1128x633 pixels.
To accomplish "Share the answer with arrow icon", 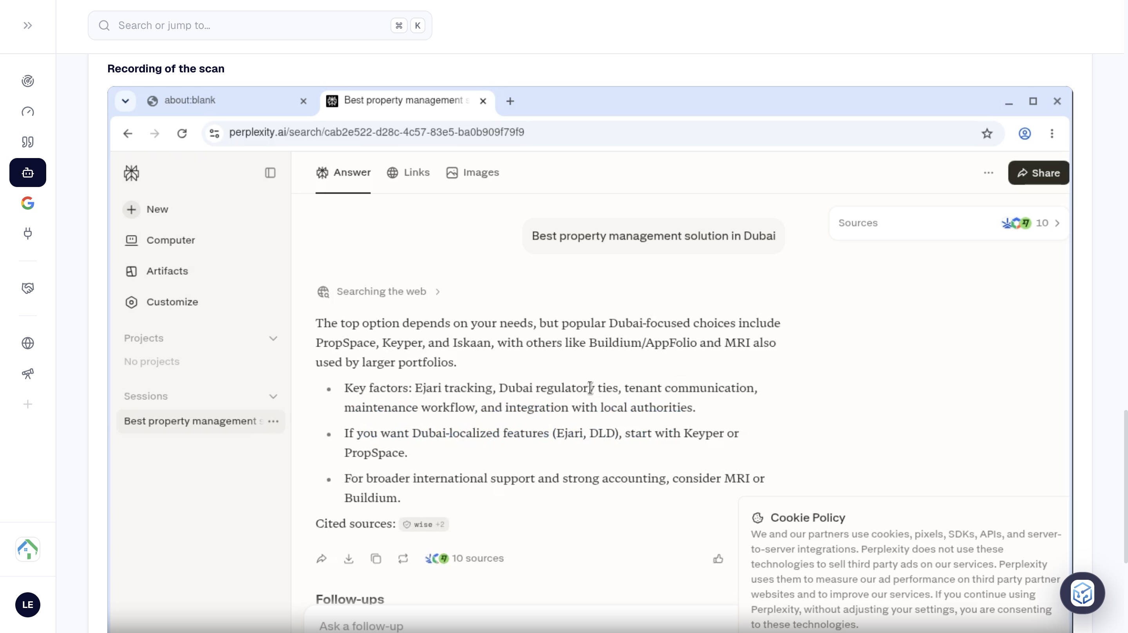I will (322, 559).
